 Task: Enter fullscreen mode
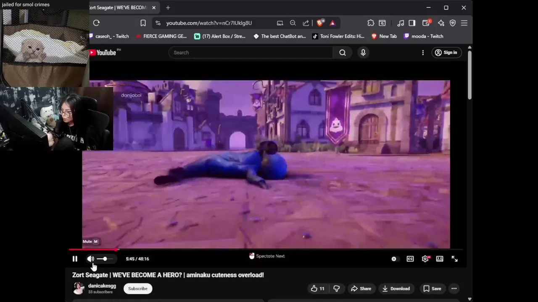point(454,259)
